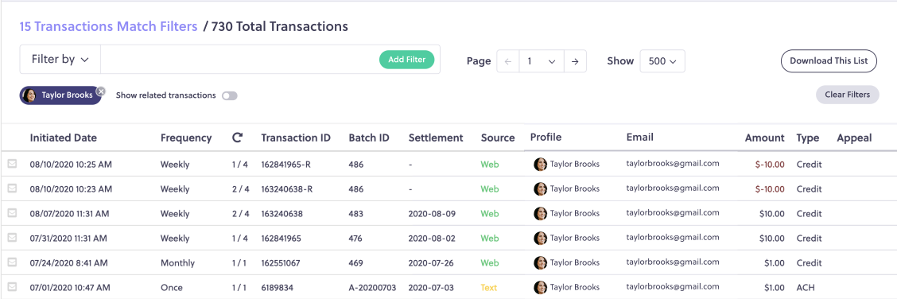Viewport: 897px width, 299px height.
Task: Open the envelope icon for transaction 163240638-R
Action: point(12,188)
